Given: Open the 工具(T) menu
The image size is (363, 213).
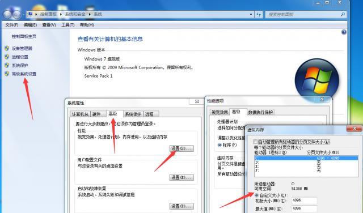Looking at the screenshot, I should (68, 25).
